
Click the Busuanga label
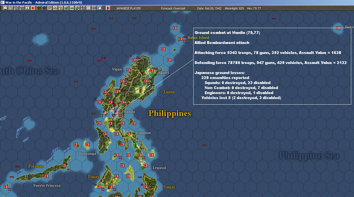pos(87,153)
